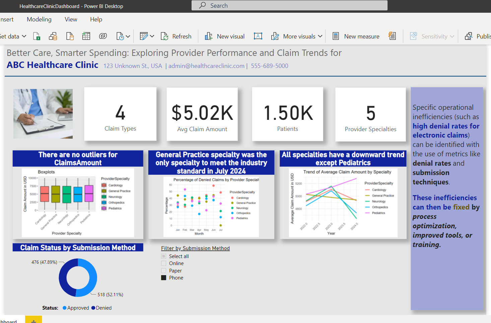
Task: Select the Percentage of Denied Claims scatter chart
Action: click(211, 207)
